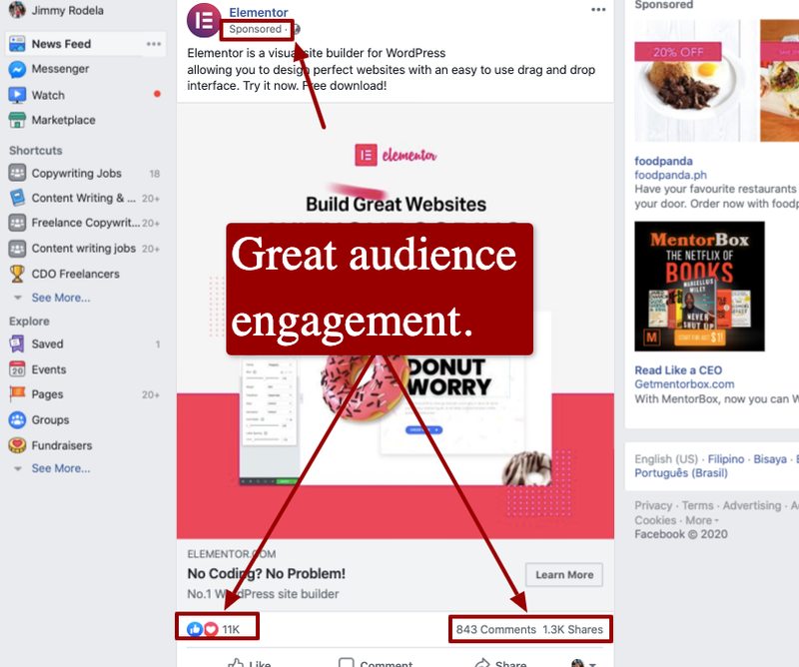Open Freelance Copywrit... group icon
Image resolution: width=799 pixels, height=667 pixels.
click(17, 223)
